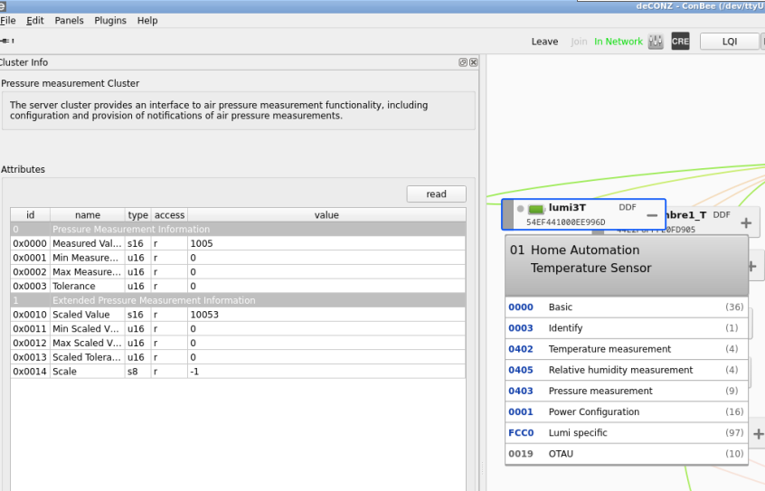Close the Cluster Info panel
Screen dimensions: 765x491
pyautogui.click(x=473, y=62)
